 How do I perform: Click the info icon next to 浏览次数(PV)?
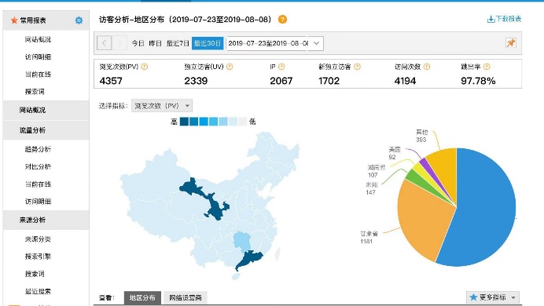tap(145, 67)
